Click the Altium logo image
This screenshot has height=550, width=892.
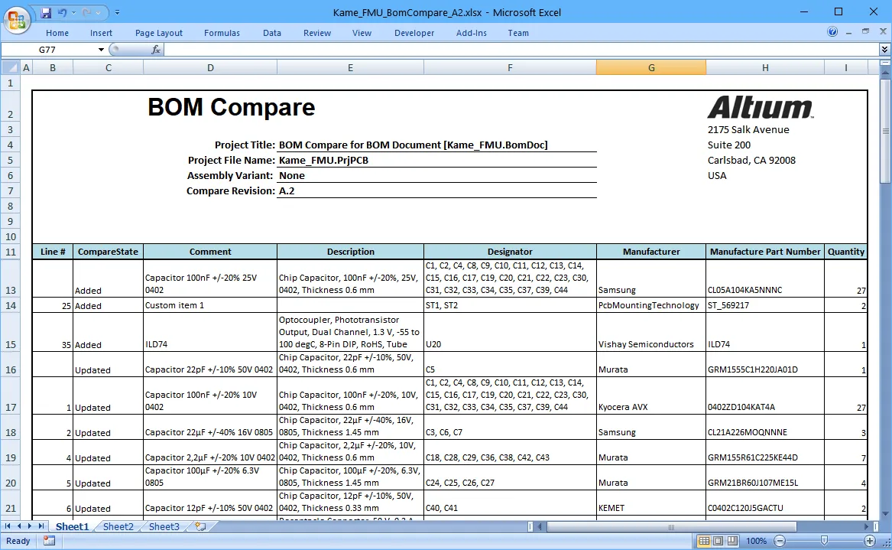760,107
